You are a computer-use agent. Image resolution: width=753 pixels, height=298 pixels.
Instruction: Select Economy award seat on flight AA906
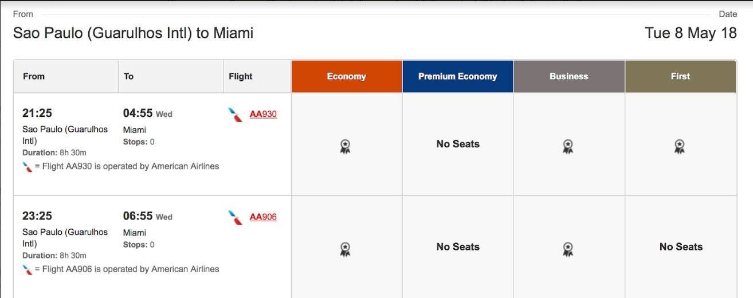(345, 249)
